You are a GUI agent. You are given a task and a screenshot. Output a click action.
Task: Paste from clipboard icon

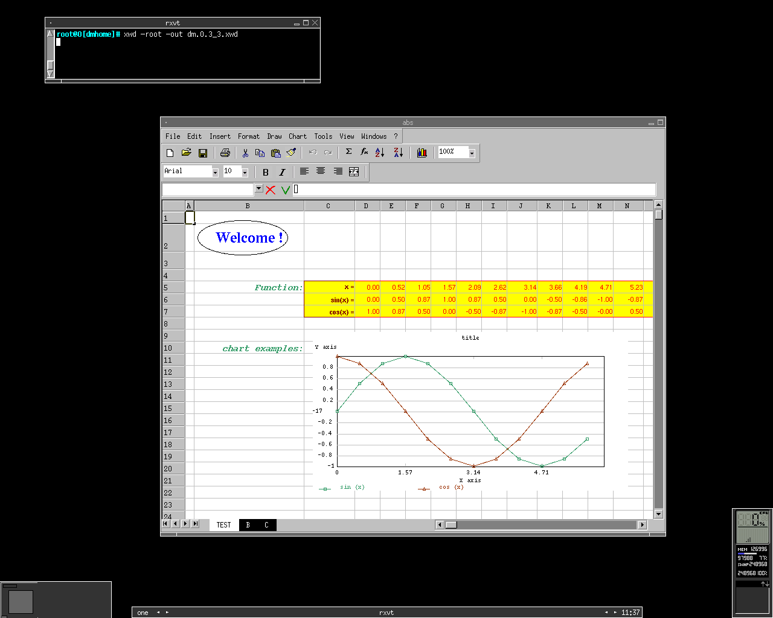275,153
